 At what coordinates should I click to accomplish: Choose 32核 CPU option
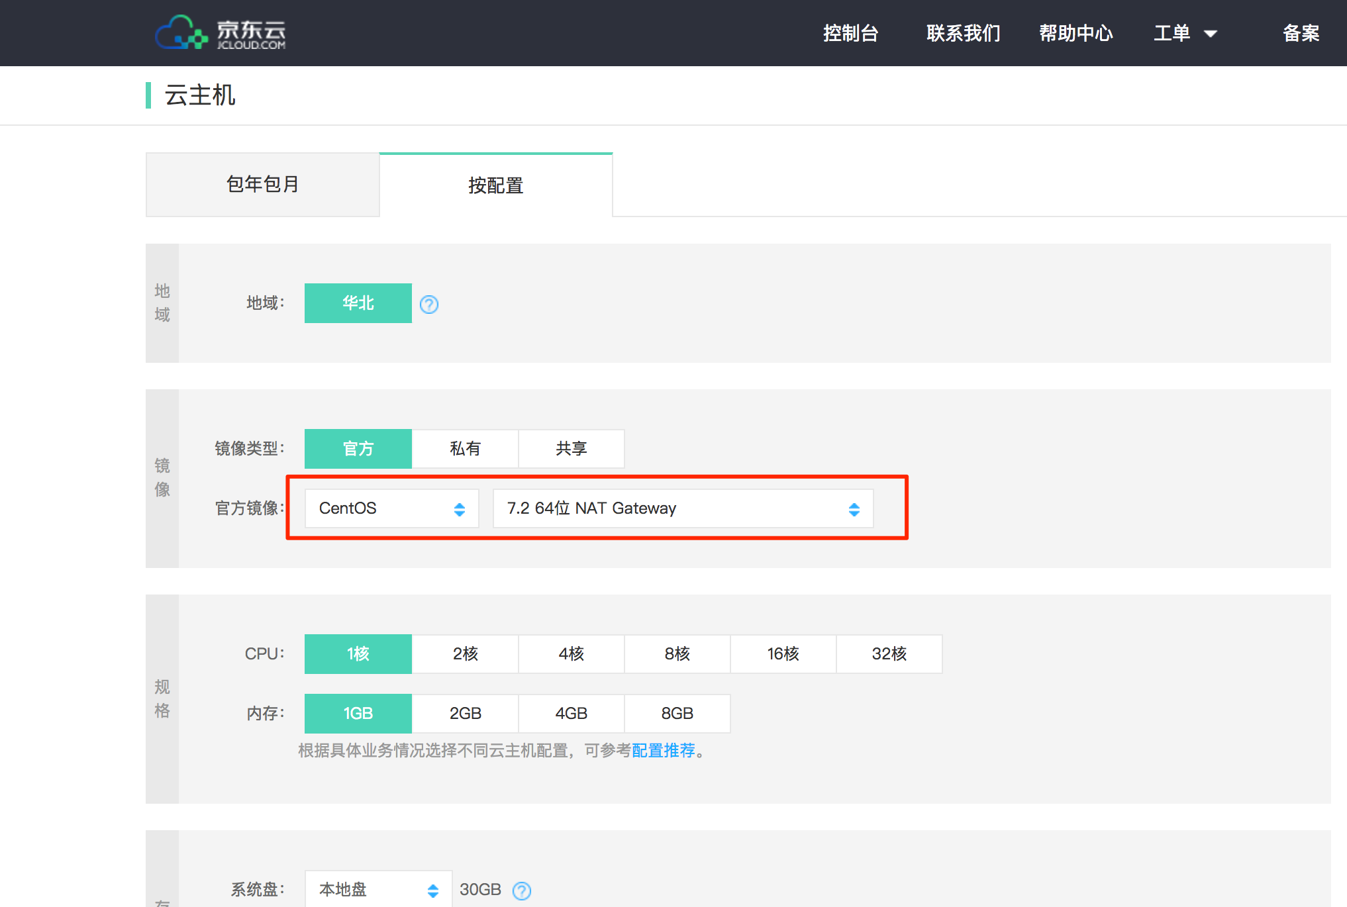(889, 654)
